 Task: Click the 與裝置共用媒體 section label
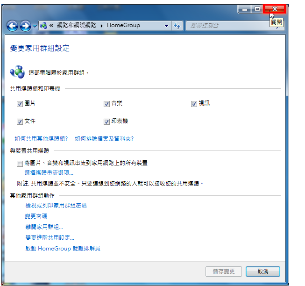tap(29, 151)
